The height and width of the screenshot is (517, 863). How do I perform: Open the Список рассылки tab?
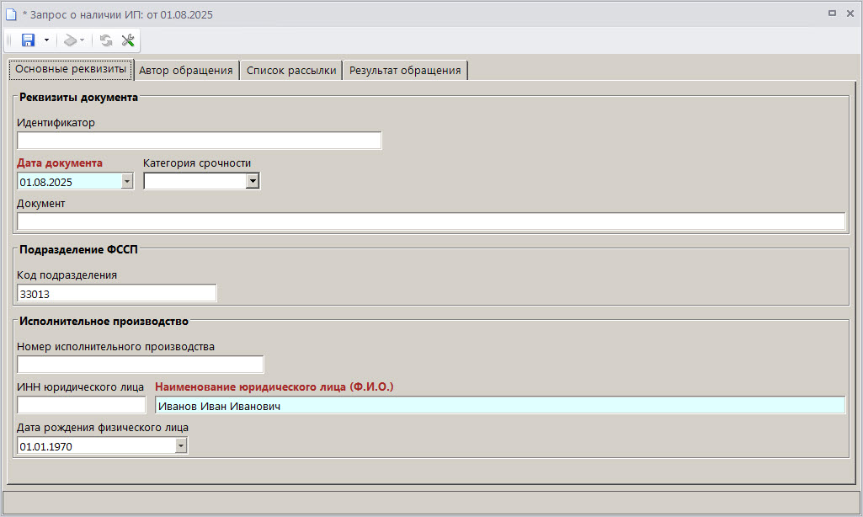(291, 71)
